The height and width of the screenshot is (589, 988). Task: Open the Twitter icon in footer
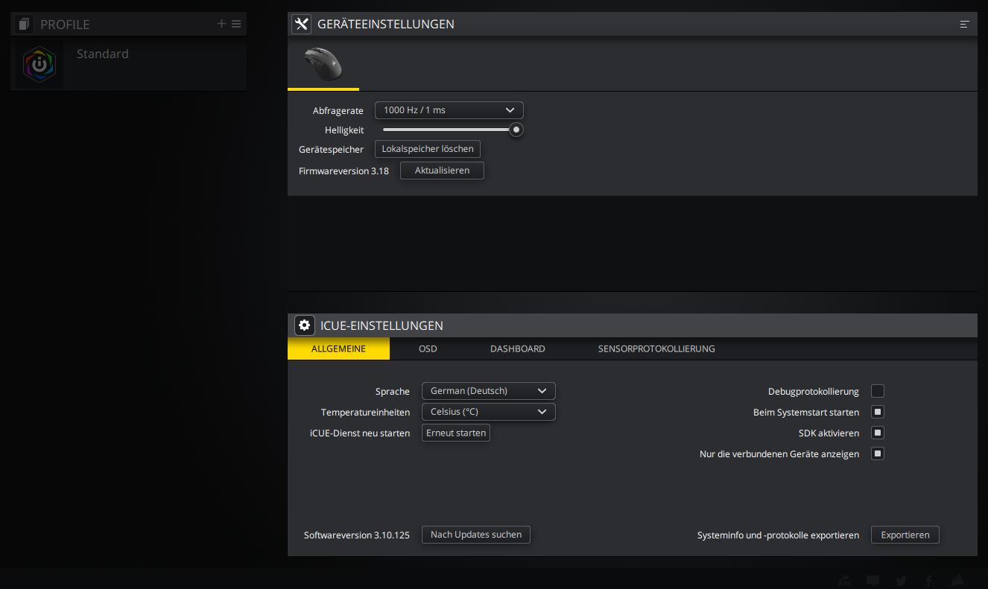(902, 581)
